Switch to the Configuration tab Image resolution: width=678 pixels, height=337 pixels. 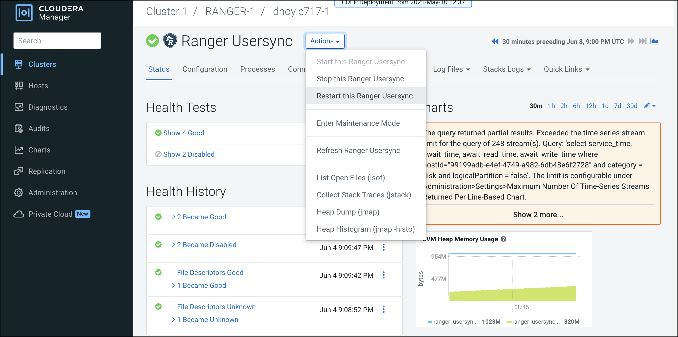coord(205,69)
